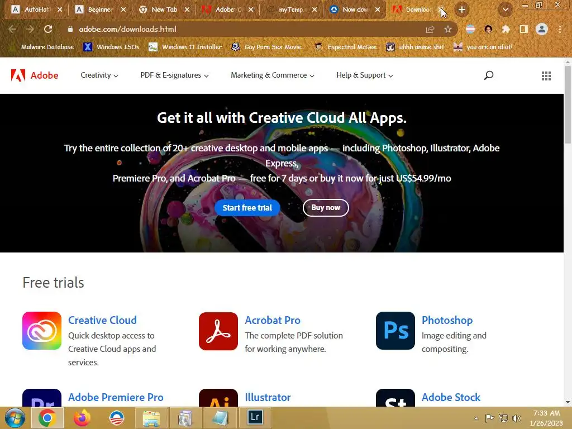The image size is (572, 429).
Task: Open Windows Explorer from the taskbar
Action: coord(151,418)
